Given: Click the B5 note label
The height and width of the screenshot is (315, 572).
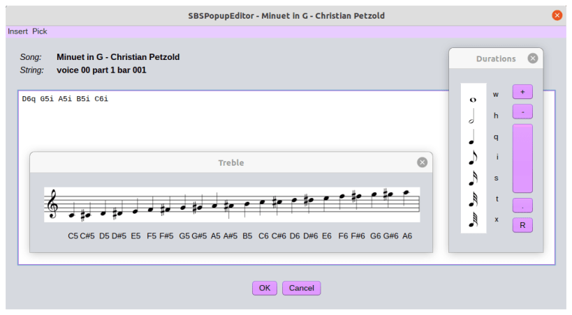Looking at the screenshot, I should (247, 236).
